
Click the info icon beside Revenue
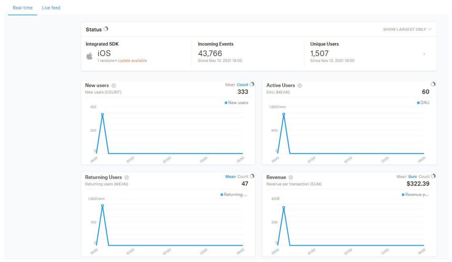pos(291,178)
